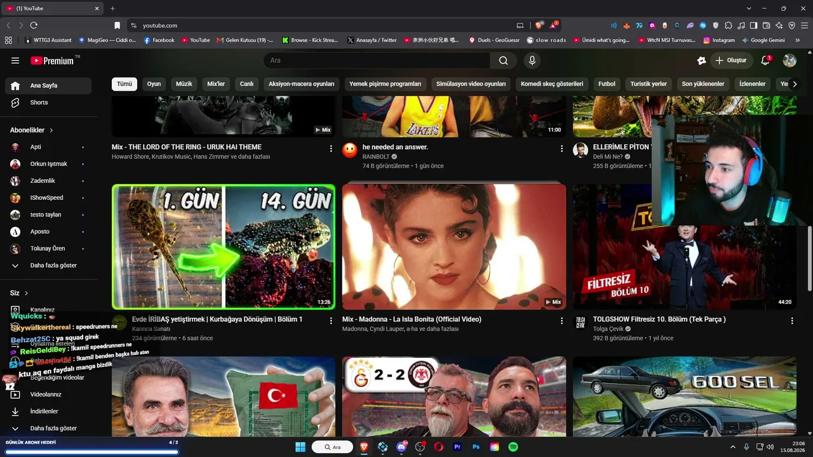Open the Ana Sayfa sidebar item

[48, 86]
